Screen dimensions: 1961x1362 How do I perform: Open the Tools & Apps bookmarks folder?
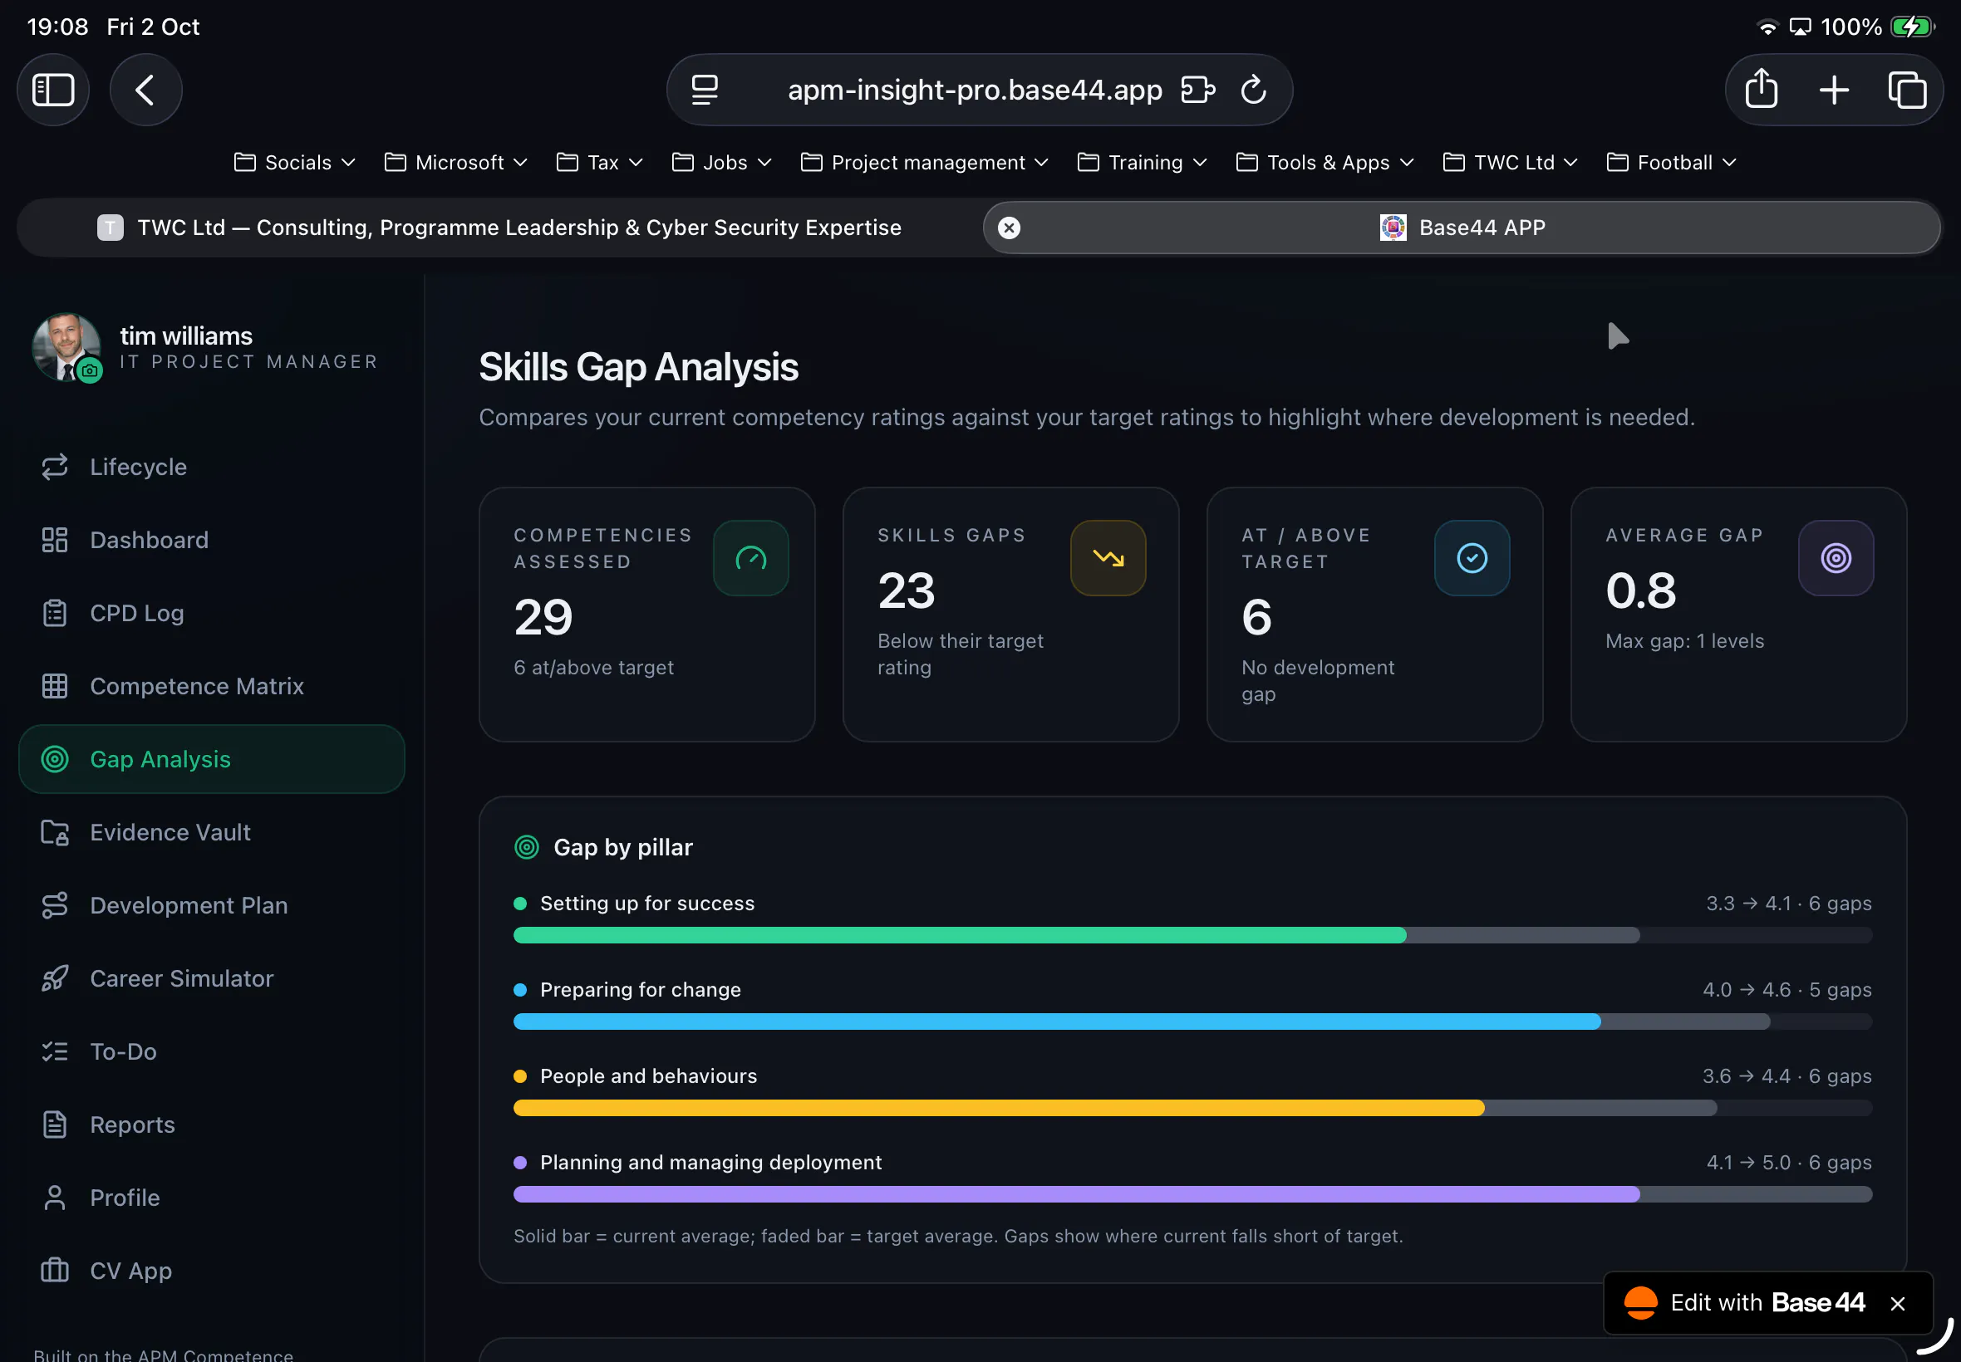pyautogui.click(x=1325, y=162)
